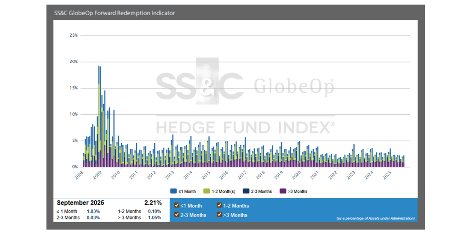Toggle the >3 Months checkbox
Screen dimensions: 471x235
tap(219, 215)
